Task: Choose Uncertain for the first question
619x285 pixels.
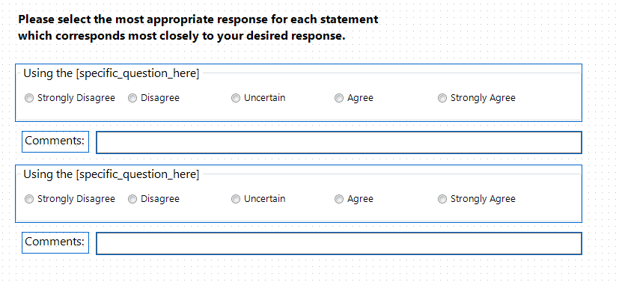Action: [x=236, y=98]
